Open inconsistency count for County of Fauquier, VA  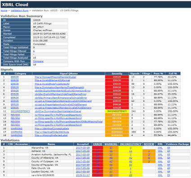coord(130,165)
